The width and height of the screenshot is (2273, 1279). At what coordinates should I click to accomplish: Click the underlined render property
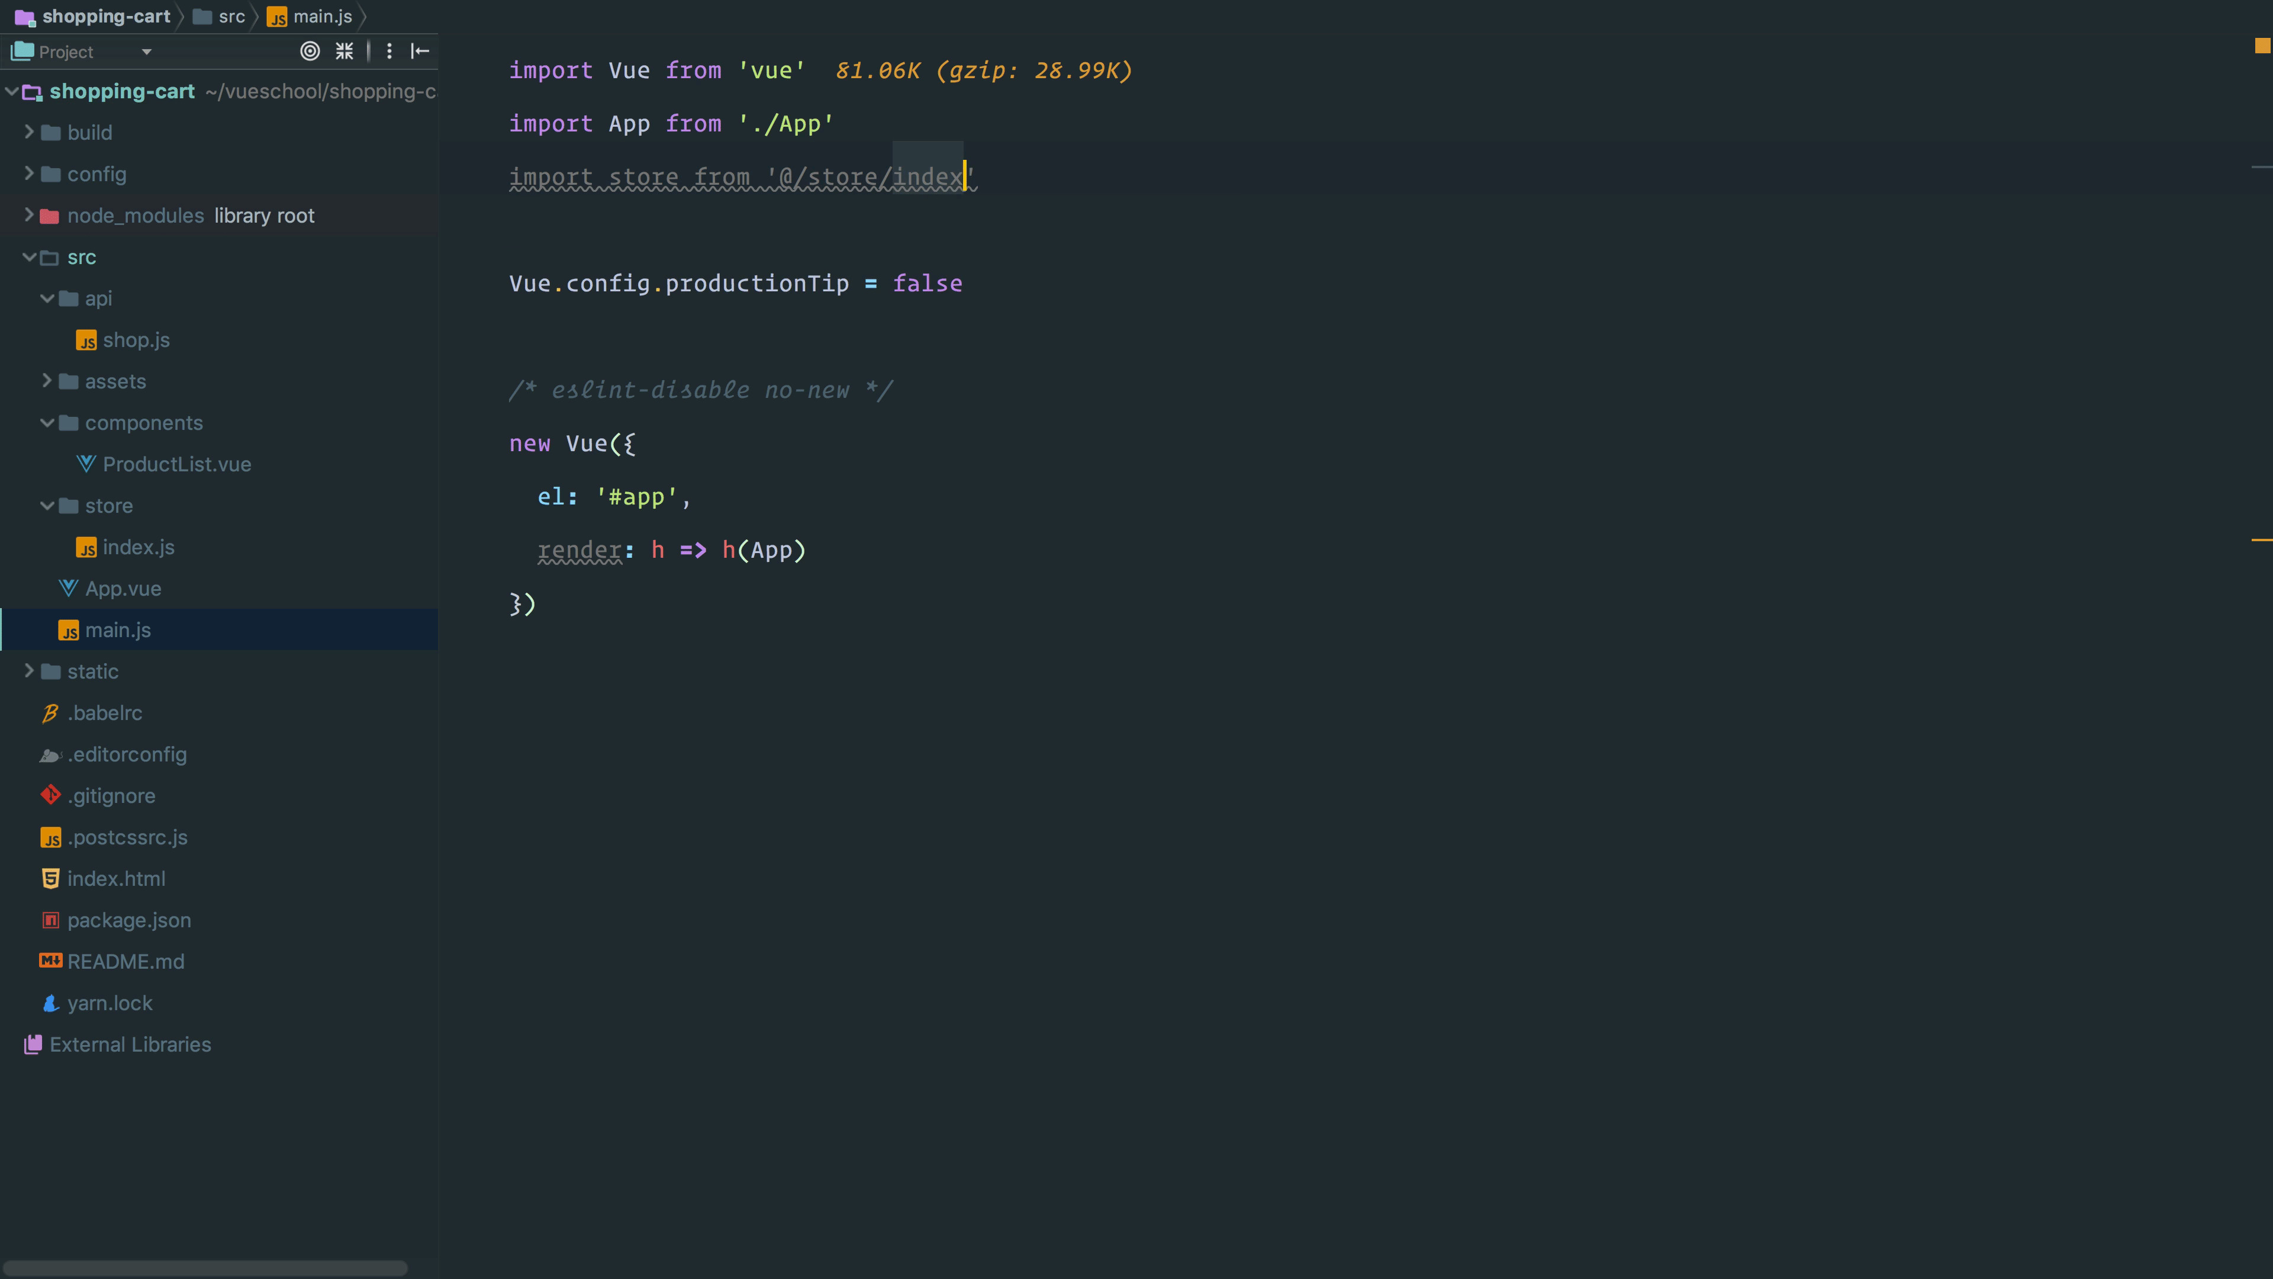(x=579, y=551)
